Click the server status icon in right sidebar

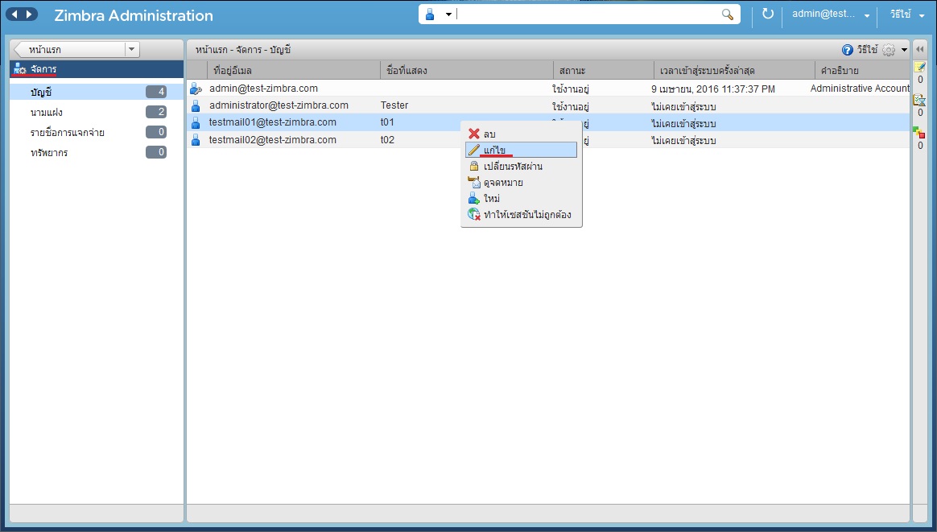click(x=919, y=133)
